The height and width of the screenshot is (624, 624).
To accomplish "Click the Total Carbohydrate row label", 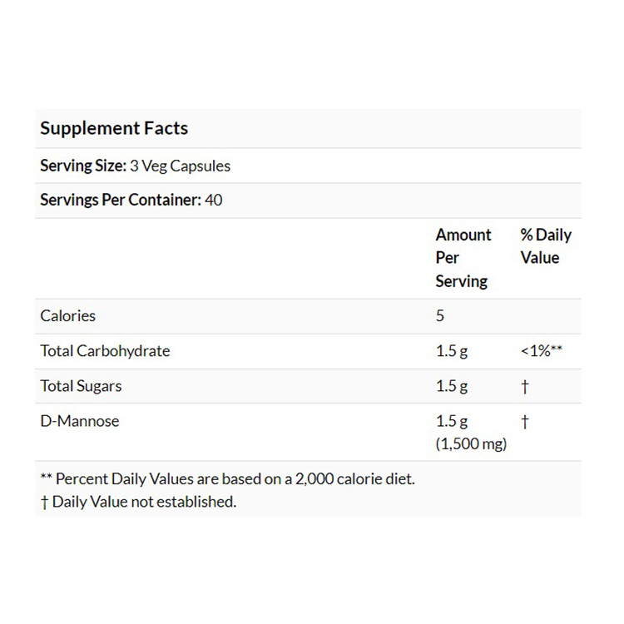I will 105,351.
